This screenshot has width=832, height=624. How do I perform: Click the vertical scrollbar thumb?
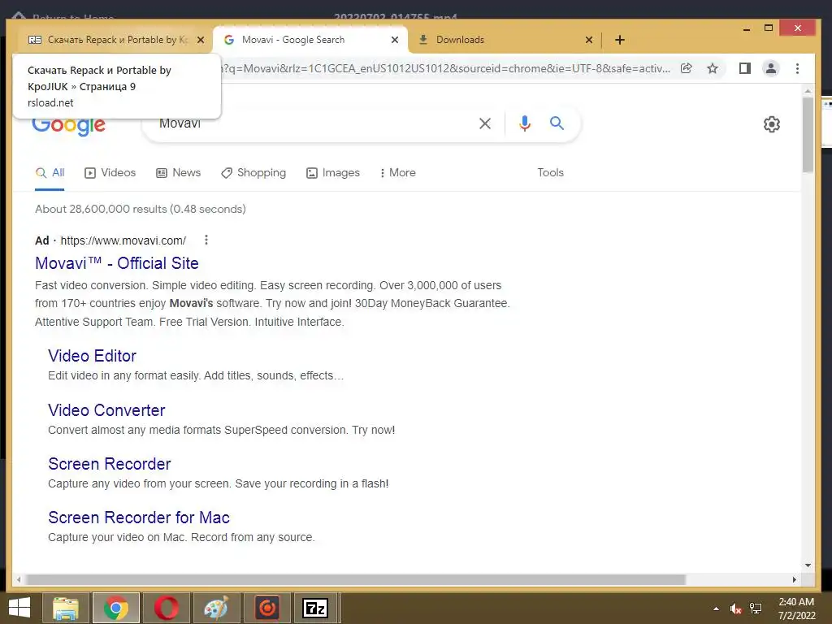click(x=808, y=135)
